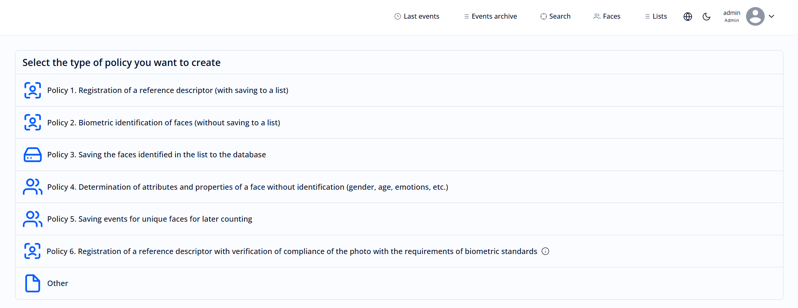Click the admin user avatar
The width and height of the screenshot is (798, 308).
[755, 17]
